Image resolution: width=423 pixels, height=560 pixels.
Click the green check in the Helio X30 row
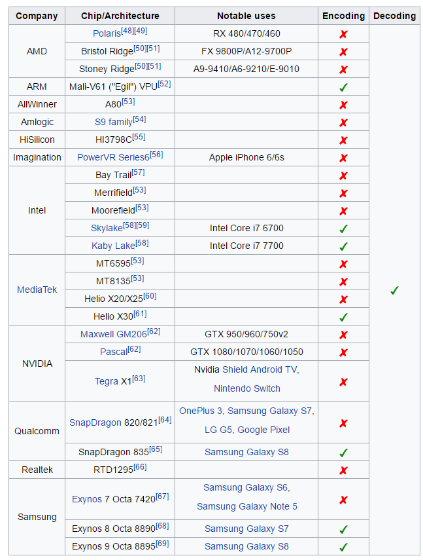pos(343,317)
